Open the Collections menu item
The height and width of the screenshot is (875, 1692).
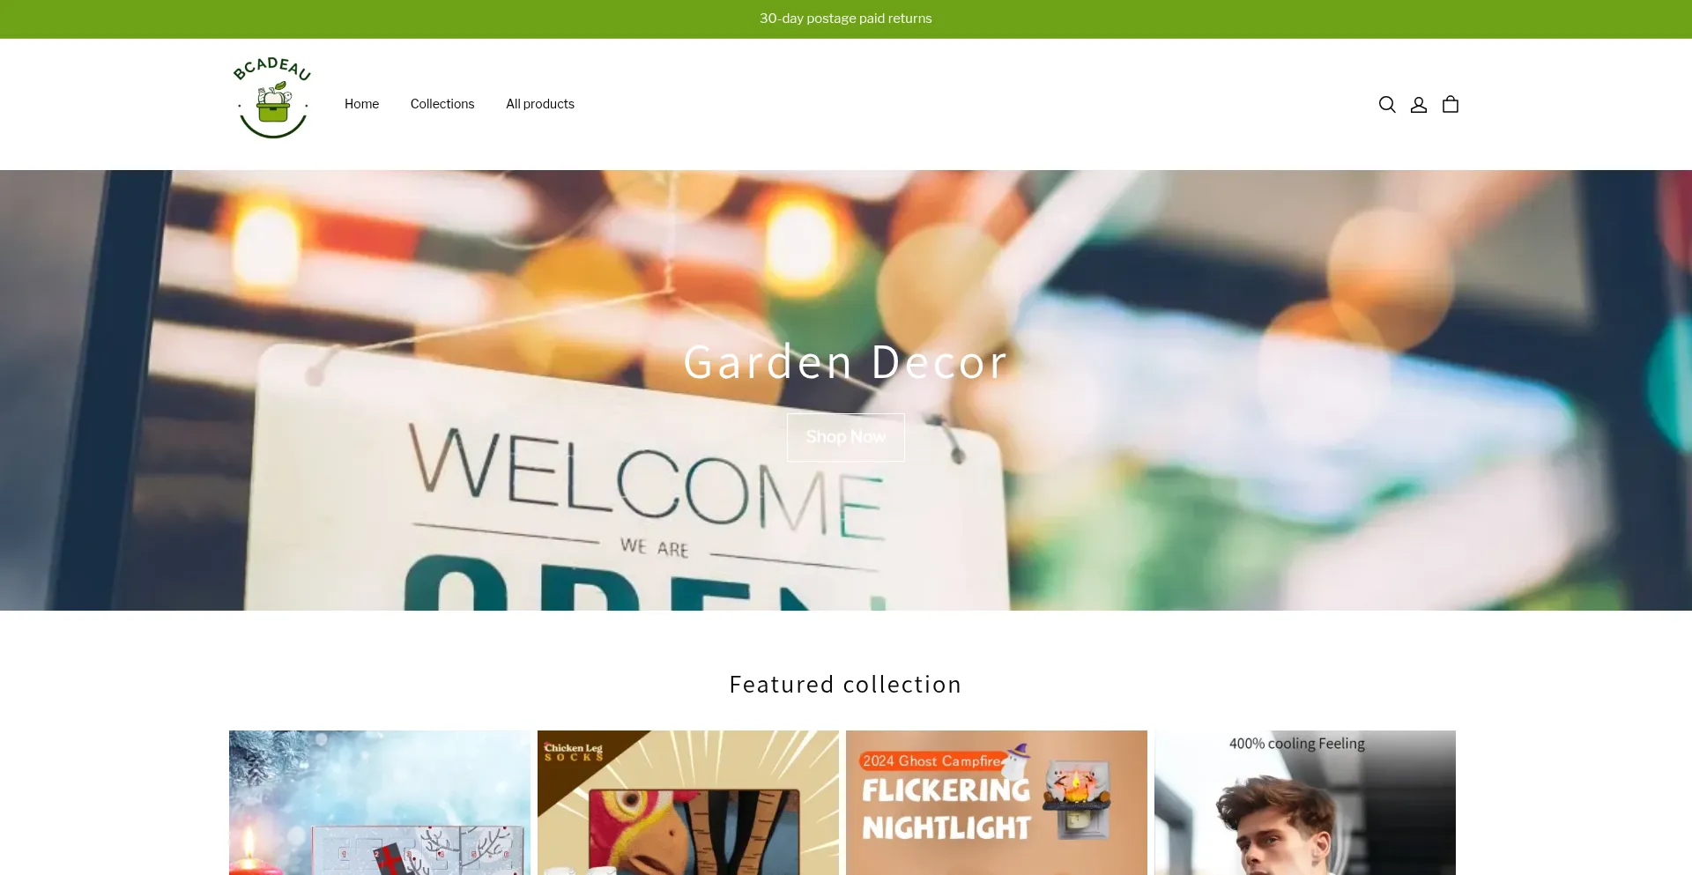[442, 104]
